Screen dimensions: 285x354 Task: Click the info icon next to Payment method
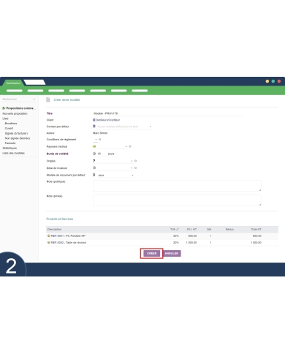pyautogui.click(x=130, y=146)
